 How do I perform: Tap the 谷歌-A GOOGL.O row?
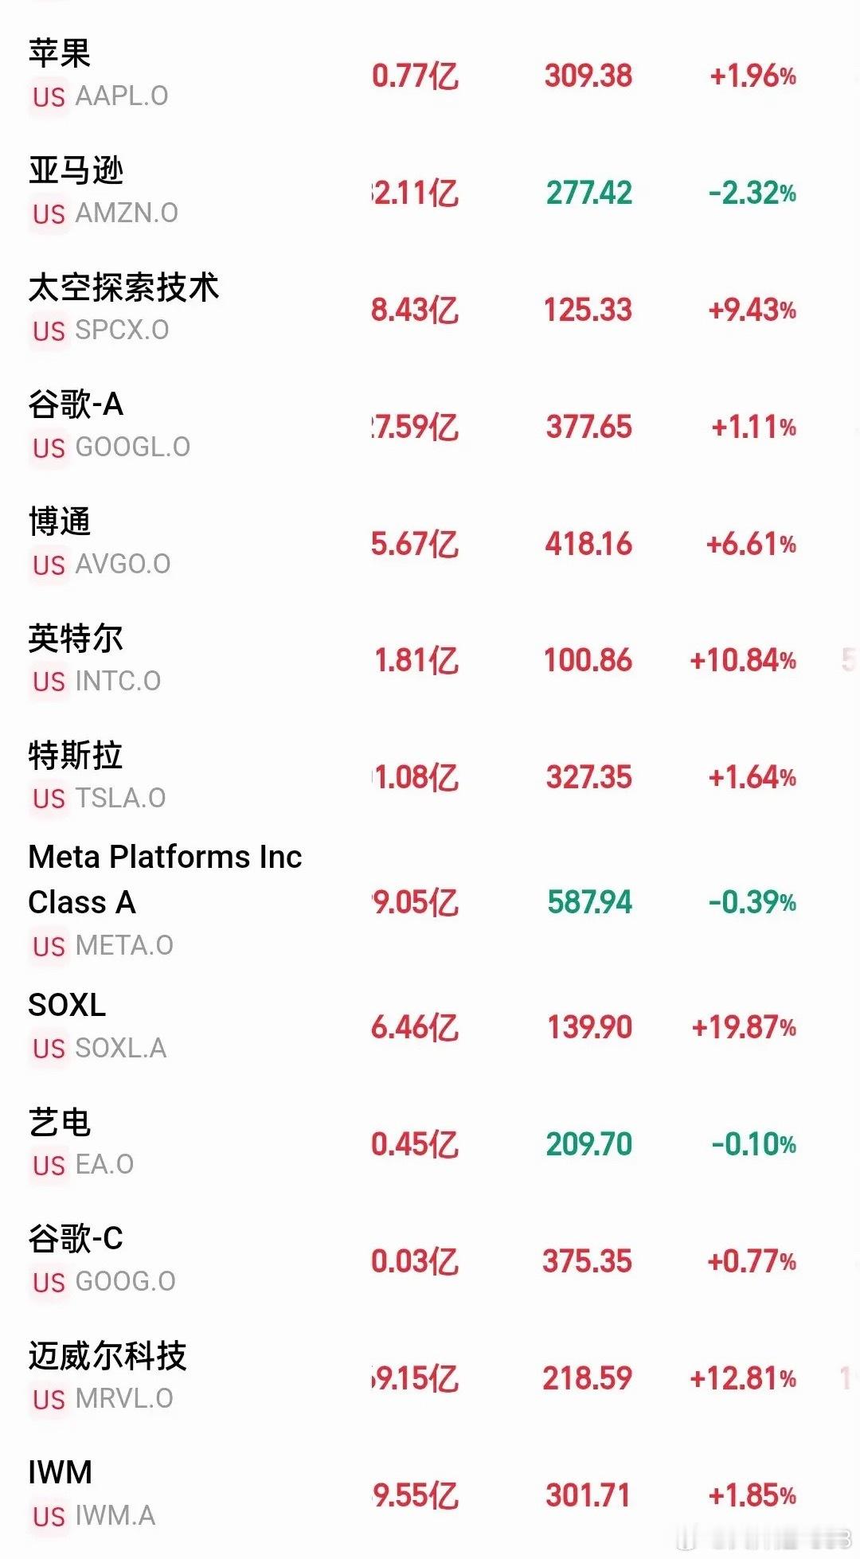tap(430, 426)
